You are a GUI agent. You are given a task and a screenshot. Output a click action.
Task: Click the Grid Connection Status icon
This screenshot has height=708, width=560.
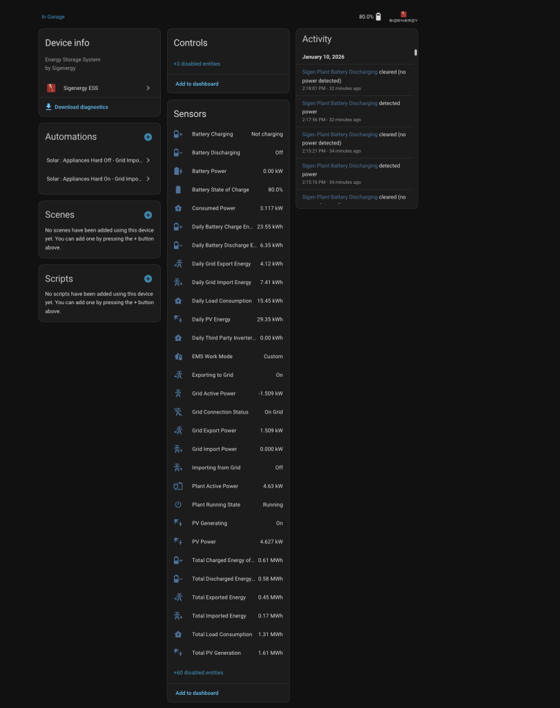[178, 412]
